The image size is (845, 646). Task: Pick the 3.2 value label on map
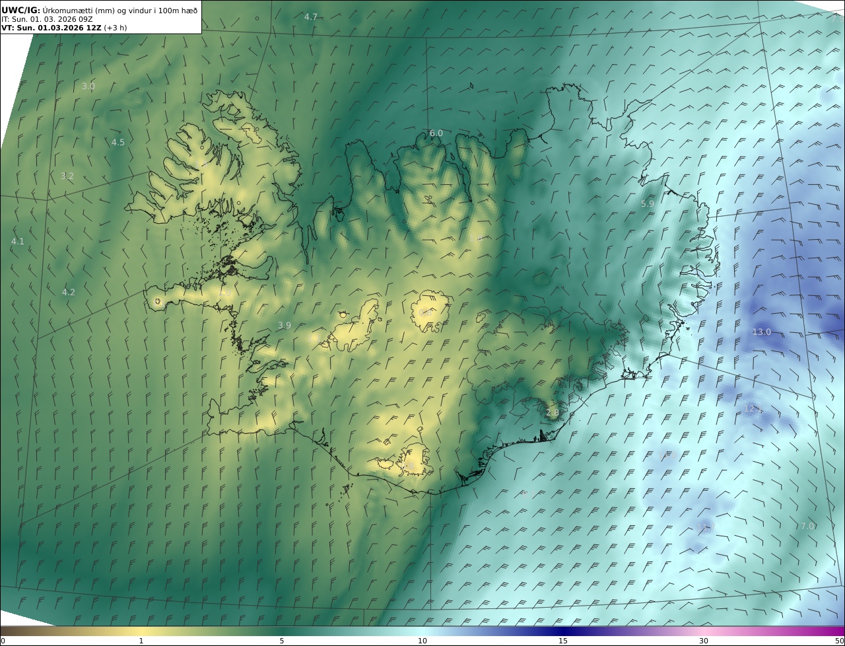coord(67,176)
